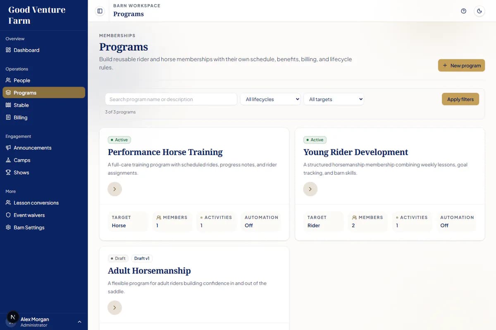Open Stable section
Viewport: 496px width, 330px height.
[x=44, y=105]
